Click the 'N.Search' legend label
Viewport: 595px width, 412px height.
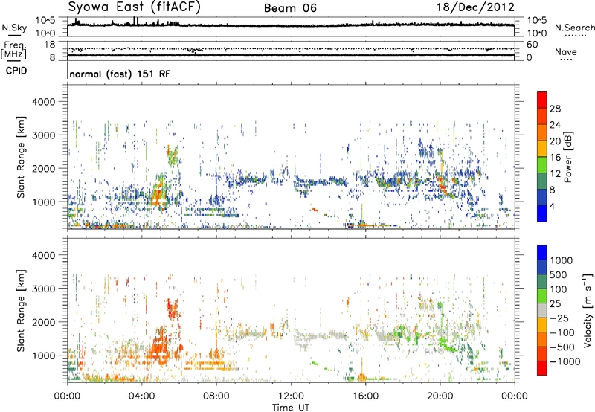(575, 28)
